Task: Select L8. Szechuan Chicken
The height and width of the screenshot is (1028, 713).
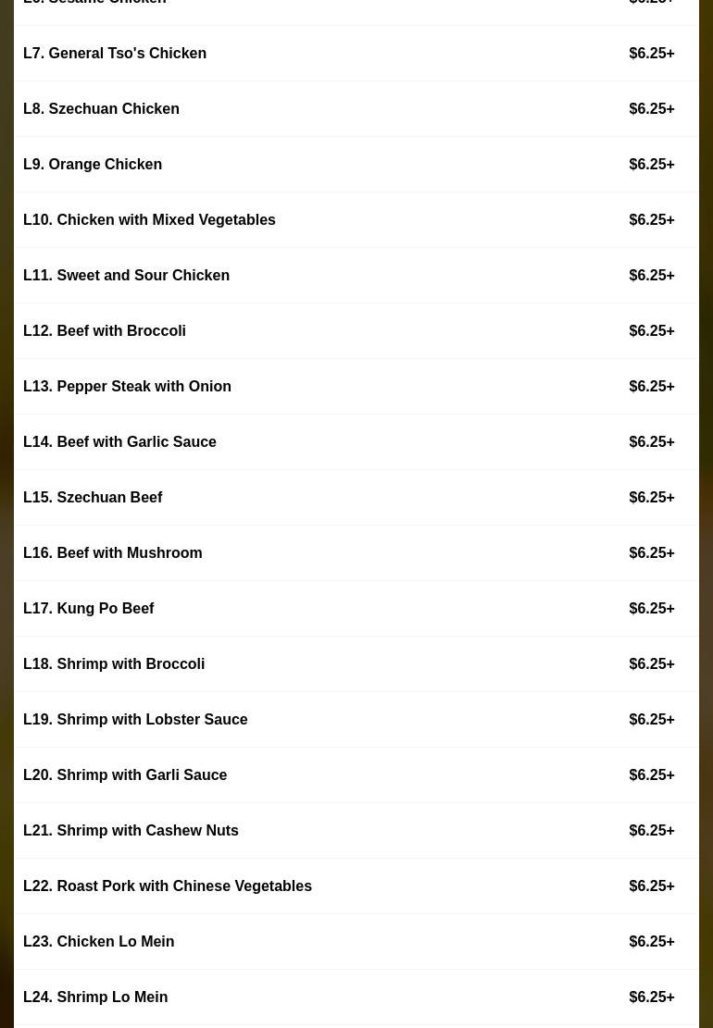Action: click(101, 109)
